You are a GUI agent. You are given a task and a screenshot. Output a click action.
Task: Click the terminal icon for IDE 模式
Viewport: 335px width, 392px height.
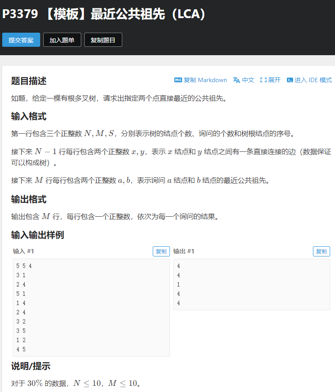[x=290, y=80]
